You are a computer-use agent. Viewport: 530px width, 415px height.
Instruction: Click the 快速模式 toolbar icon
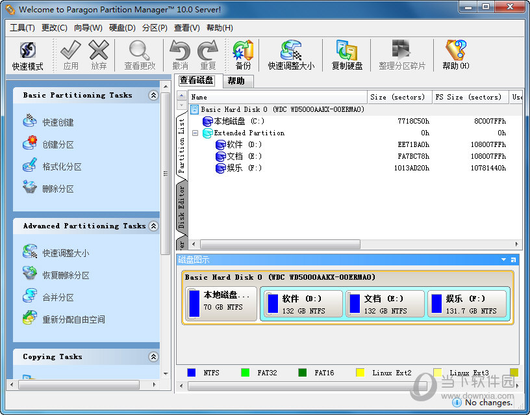(27, 55)
